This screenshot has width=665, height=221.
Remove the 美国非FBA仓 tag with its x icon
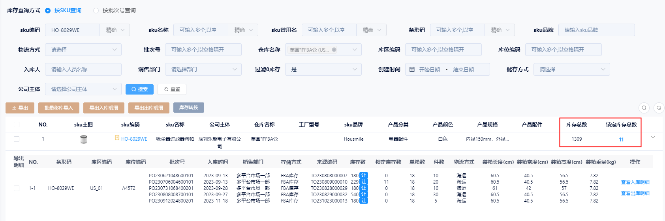(334, 50)
